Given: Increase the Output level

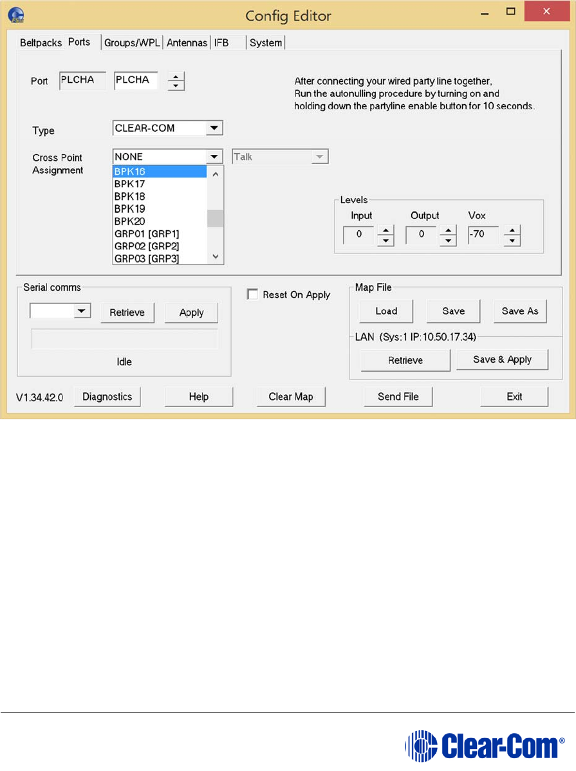Looking at the screenshot, I should point(448,230).
